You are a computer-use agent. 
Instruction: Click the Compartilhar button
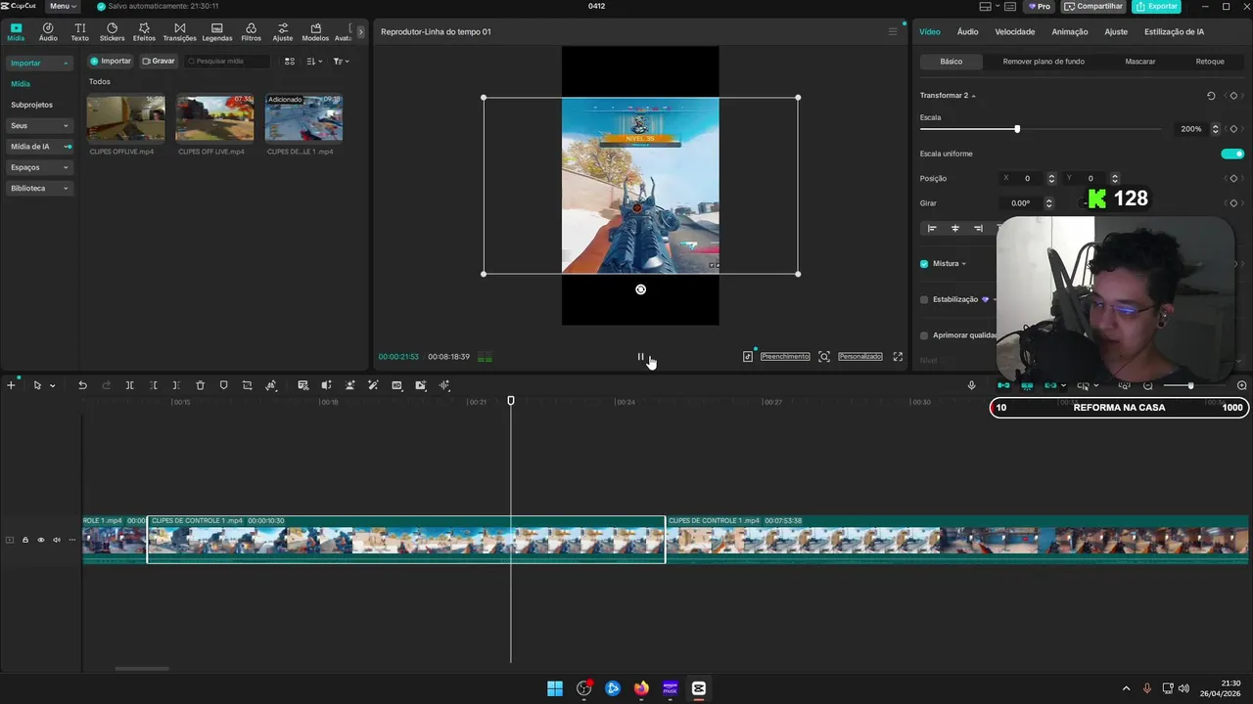click(1093, 6)
